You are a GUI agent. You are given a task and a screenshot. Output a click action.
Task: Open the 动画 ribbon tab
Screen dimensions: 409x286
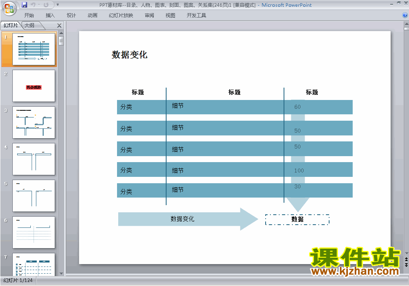pyautogui.click(x=92, y=16)
